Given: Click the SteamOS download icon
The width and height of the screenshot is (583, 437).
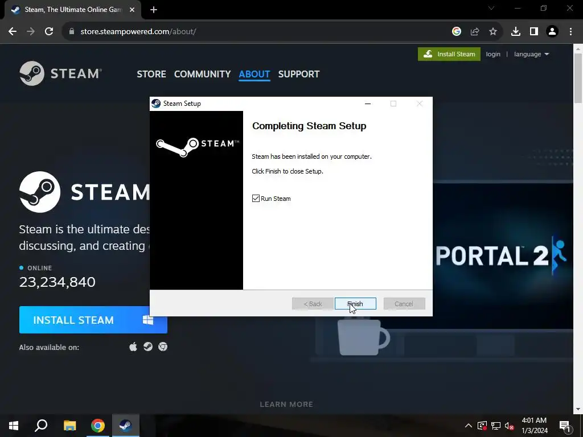Looking at the screenshot, I should pos(148,347).
